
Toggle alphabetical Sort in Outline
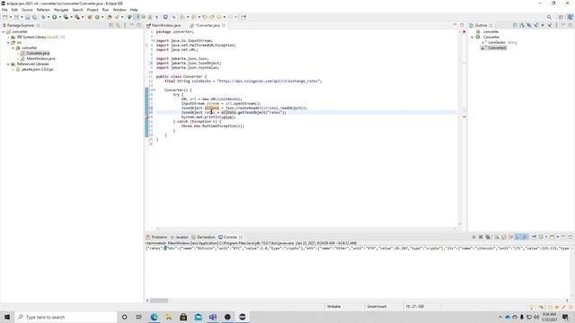click(x=522, y=25)
